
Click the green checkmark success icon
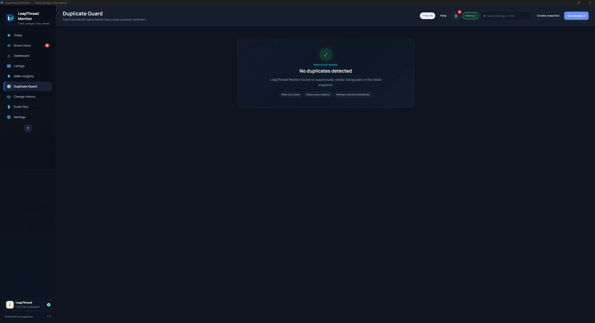(326, 55)
